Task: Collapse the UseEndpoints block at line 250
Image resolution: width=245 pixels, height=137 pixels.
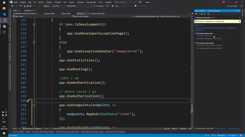Action: coord(34,105)
